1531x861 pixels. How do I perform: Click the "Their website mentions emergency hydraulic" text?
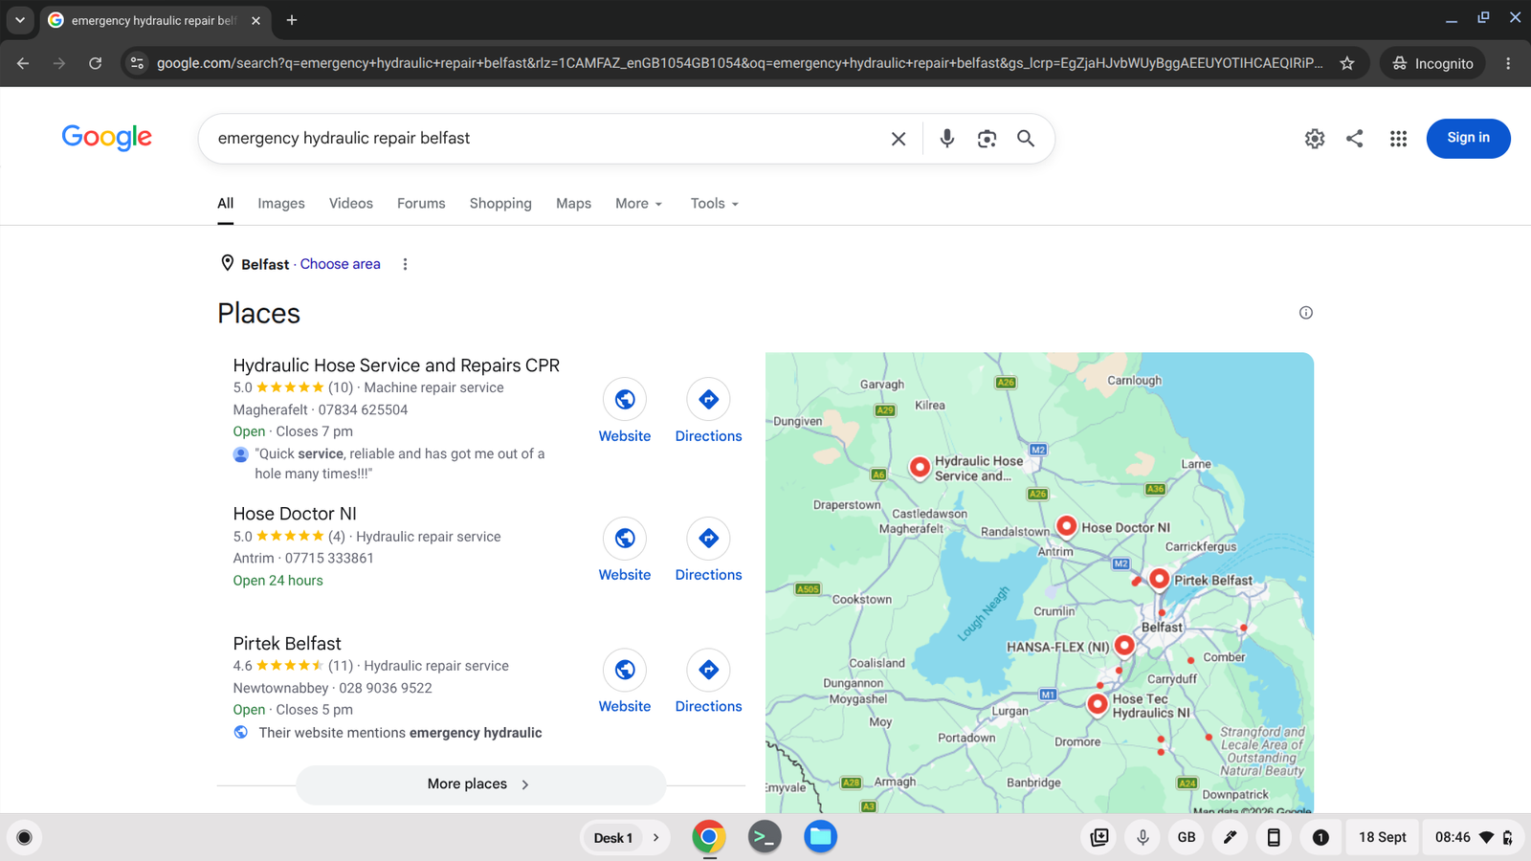point(400,733)
